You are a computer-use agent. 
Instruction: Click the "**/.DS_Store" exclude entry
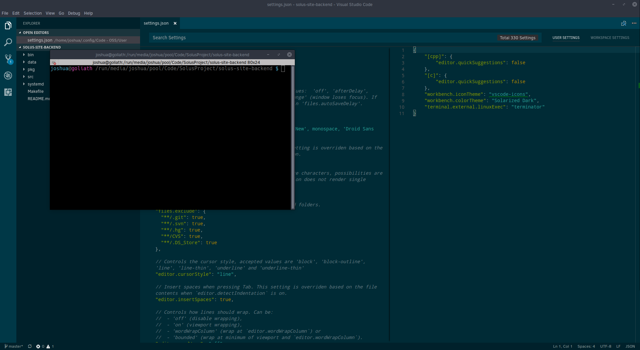180,243
